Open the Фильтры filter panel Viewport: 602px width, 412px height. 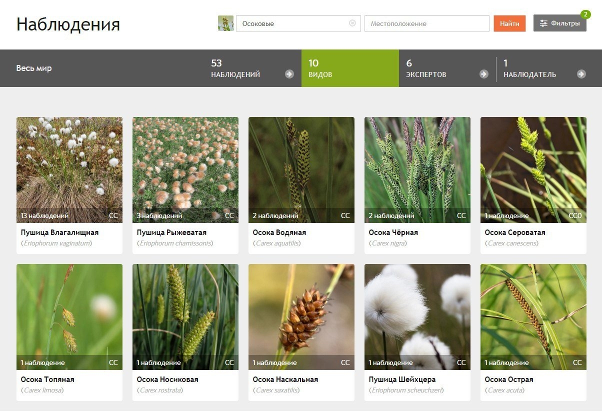click(559, 23)
